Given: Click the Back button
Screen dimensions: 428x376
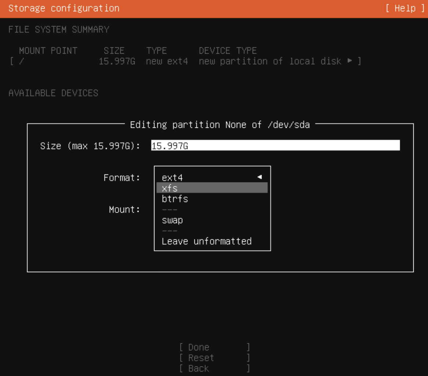Looking at the screenshot, I should (215, 368).
